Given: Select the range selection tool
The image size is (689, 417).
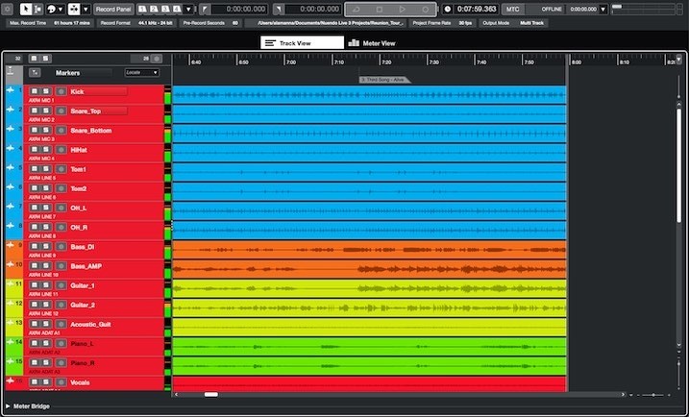Looking at the screenshot, I should click(x=37, y=9).
